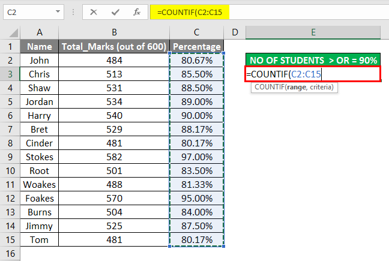Click percentage cell 88.17%
Viewport: 389px width, 261px height.
click(x=196, y=129)
